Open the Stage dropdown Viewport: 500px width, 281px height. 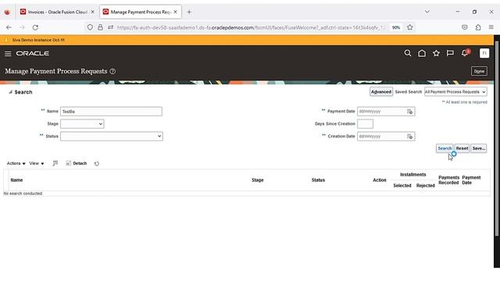click(x=82, y=123)
